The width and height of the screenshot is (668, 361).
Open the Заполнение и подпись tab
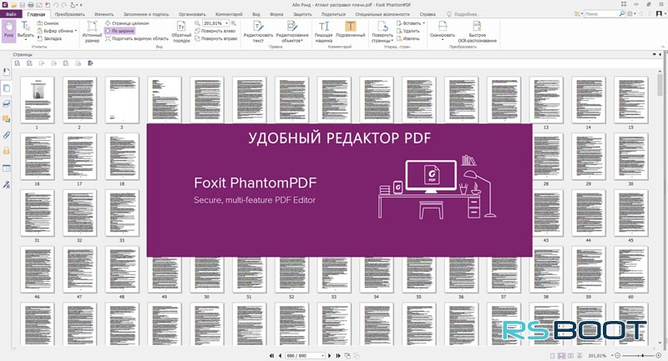click(146, 14)
